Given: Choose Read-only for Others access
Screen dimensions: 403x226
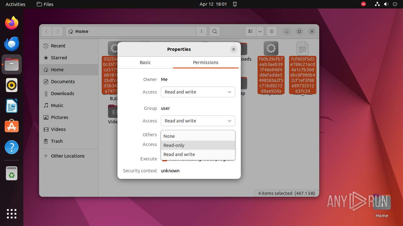Looking at the screenshot, I should [x=198, y=145].
